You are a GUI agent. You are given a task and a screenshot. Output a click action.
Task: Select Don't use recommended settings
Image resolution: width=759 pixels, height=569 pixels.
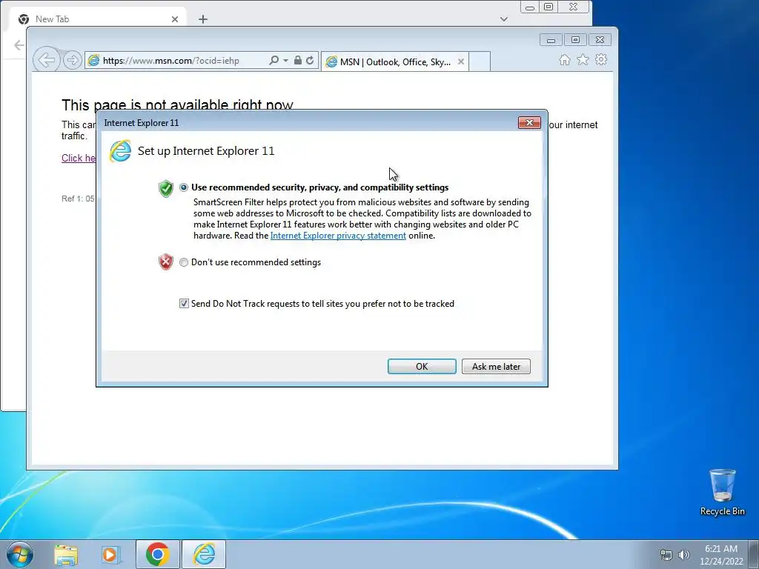click(x=184, y=262)
